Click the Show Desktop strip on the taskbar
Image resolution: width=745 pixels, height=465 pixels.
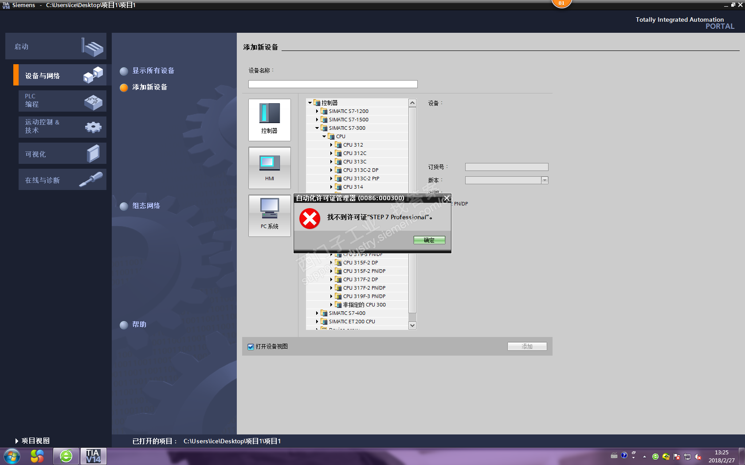click(x=742, y=457)
